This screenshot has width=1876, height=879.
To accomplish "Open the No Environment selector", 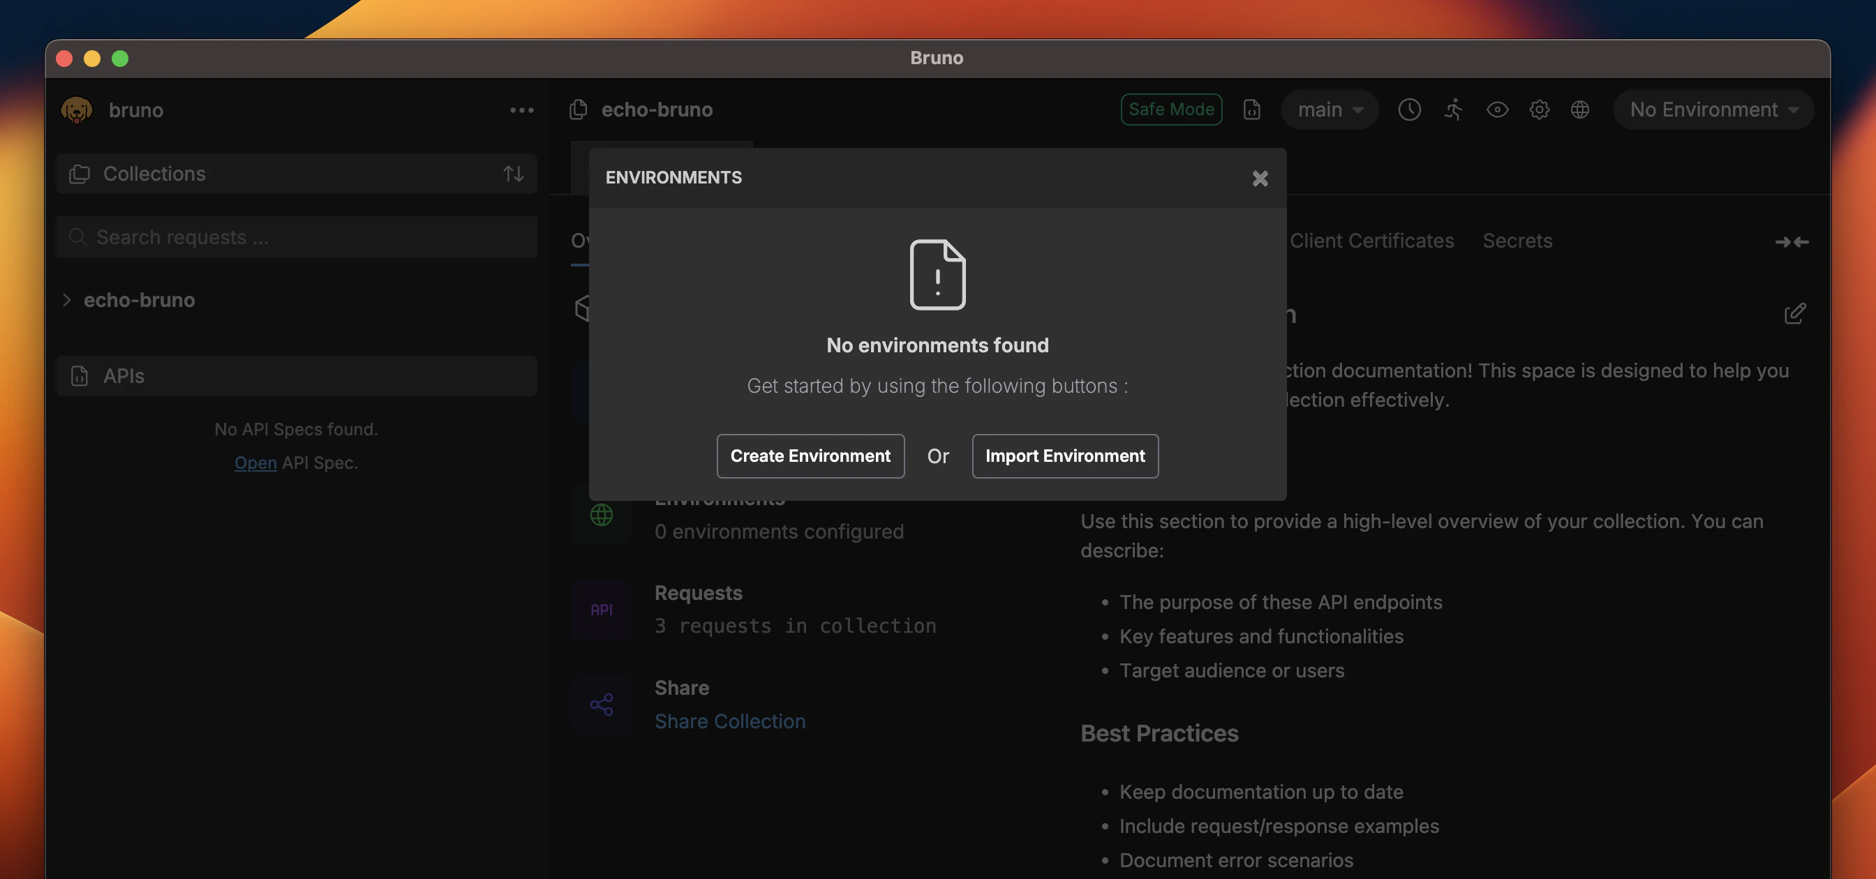I will pyautogui.click(x=1713, y=110).
